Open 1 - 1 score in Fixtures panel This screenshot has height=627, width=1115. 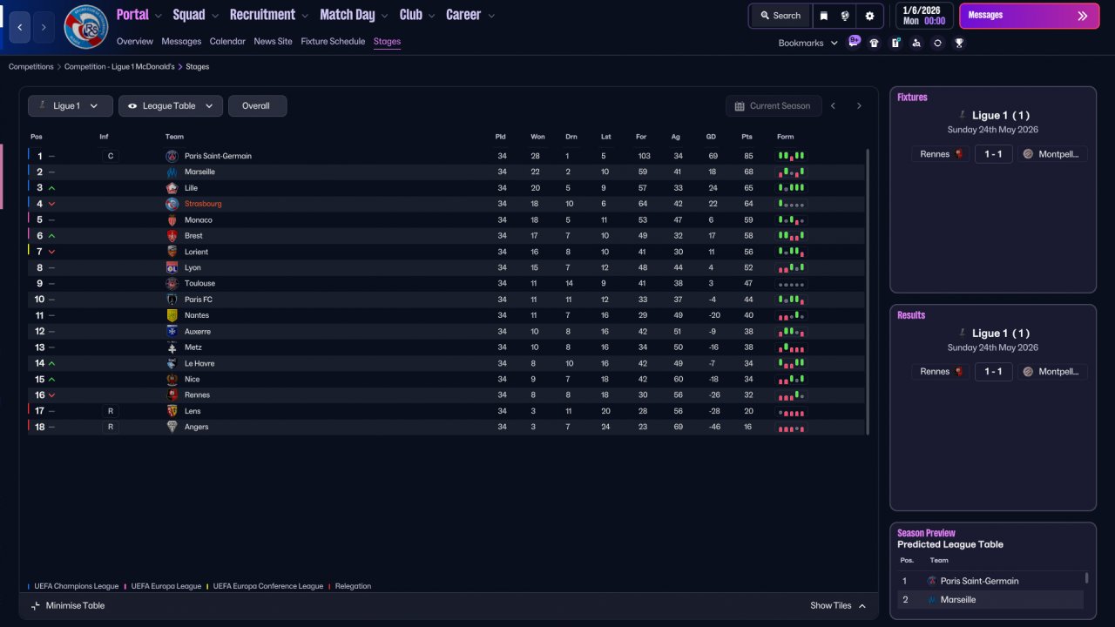point(993,154)
